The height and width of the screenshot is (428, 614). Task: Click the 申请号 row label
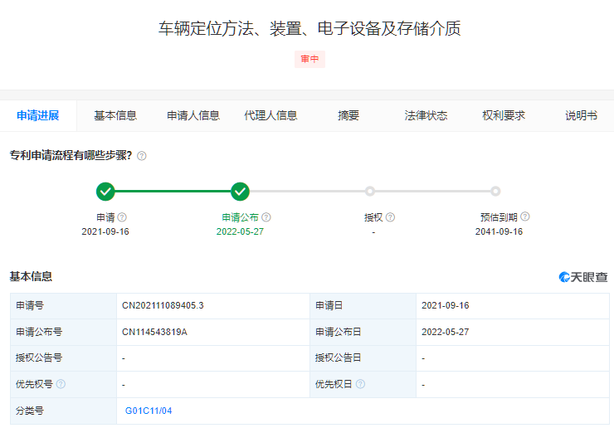(30, 305)
